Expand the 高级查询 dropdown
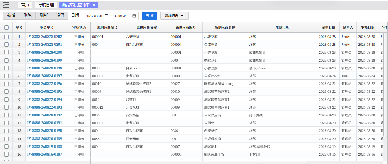The image size is (388, 164). tap(174, 16)
